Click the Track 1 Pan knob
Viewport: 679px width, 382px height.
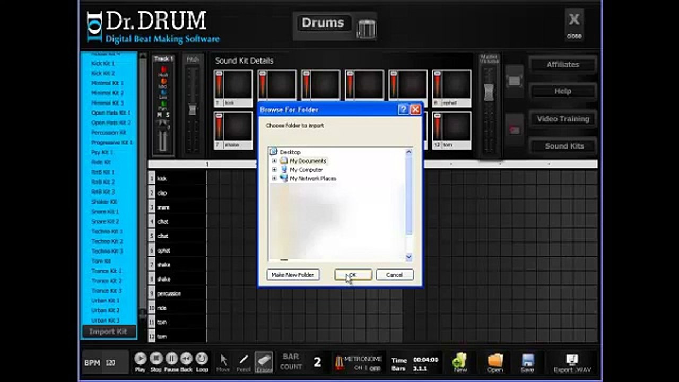coord(163,103)
